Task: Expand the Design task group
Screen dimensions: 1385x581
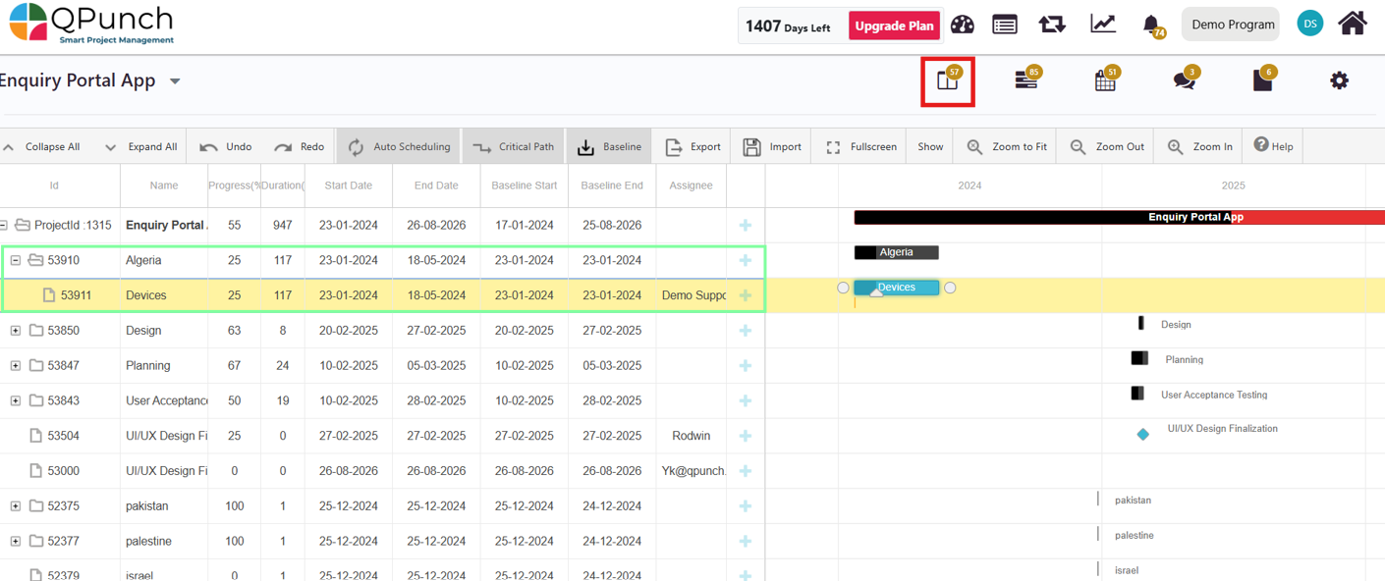Action: tap(16, 331)
